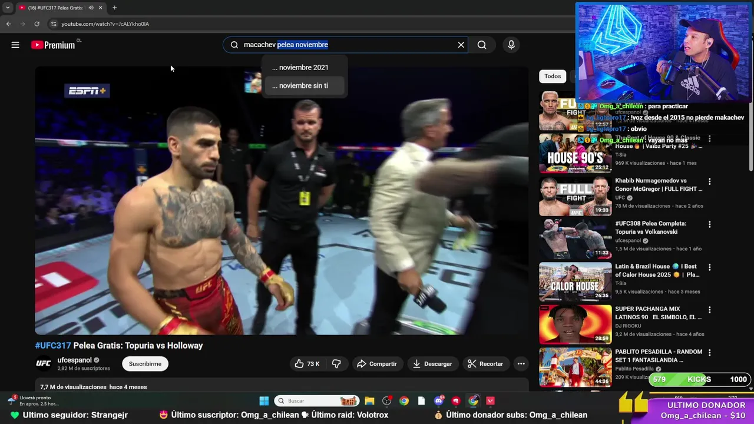Open Pablito Pesadilla Random Set thumbnail
This screenshot has width=754, height=424.
pyautogui.click(x=575, y=367)
